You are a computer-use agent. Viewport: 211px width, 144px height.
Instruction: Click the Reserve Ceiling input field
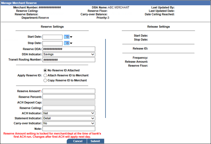pyautogui.click(x=69, y=108)
